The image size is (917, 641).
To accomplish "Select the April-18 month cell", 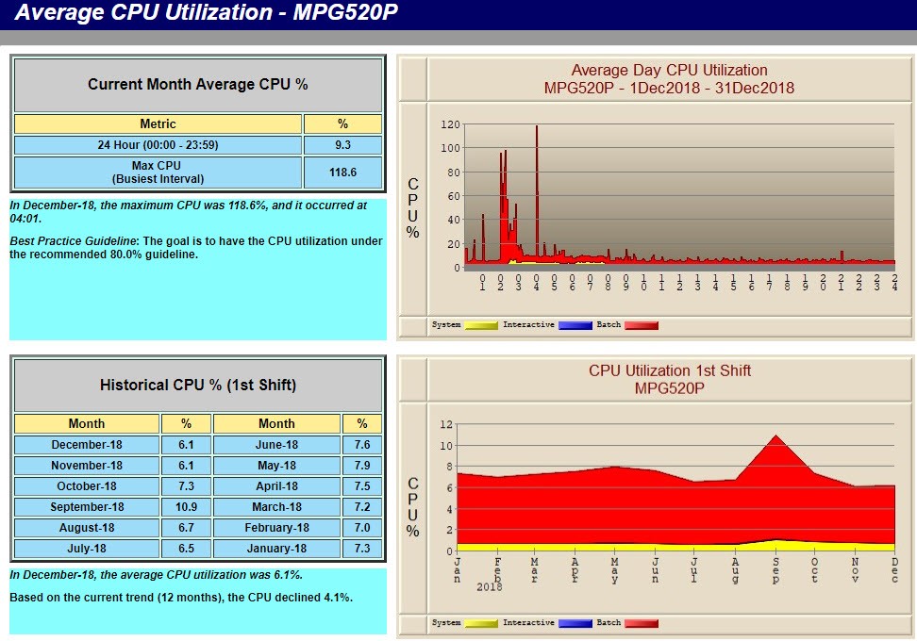I will (276, 486).
